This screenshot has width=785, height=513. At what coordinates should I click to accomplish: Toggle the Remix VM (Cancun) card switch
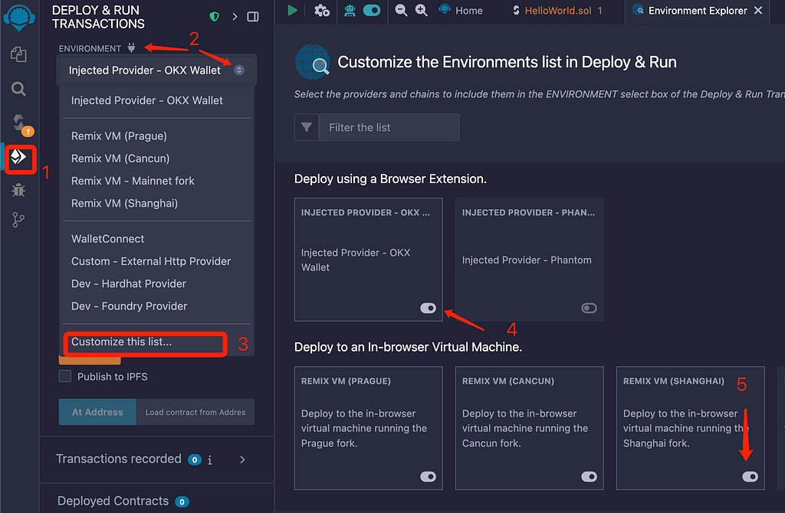[x=589, y=476]
